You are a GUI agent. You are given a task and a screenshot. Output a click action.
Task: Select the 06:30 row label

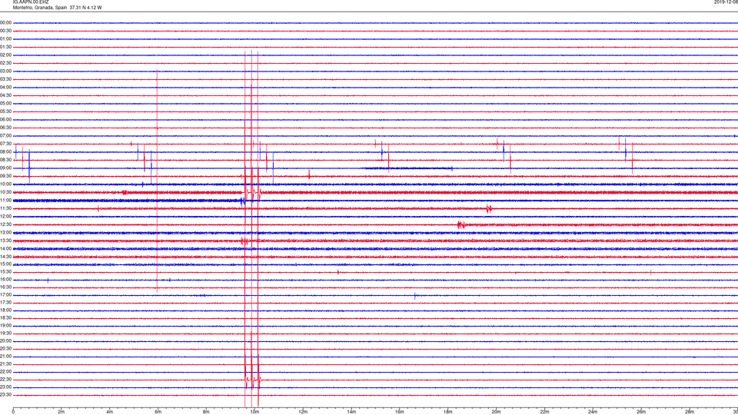[x=5, y=128]
